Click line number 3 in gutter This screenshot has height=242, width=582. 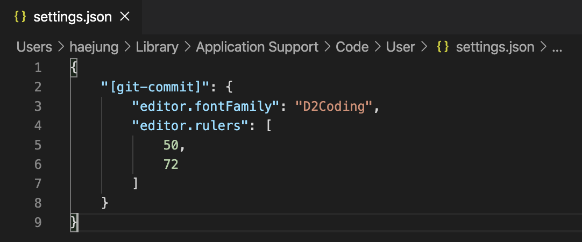[x=38, y=106]
